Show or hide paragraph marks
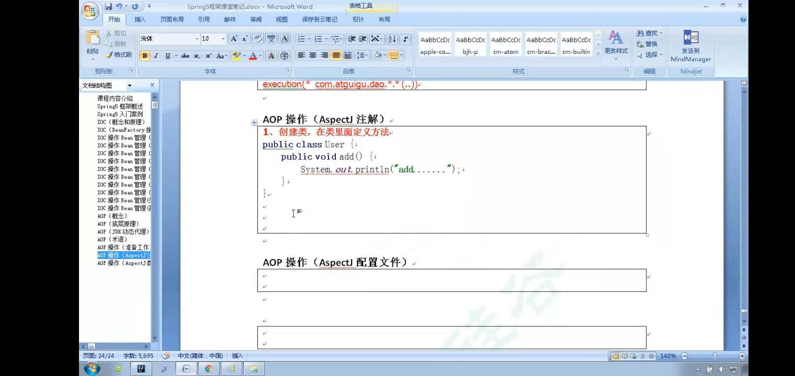Image resolution: width=795 pixels, height=376 pixels. [406, 39]
